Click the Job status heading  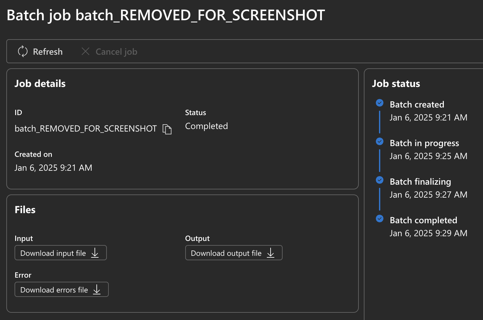pyautogui.click(x=396, y=83)
